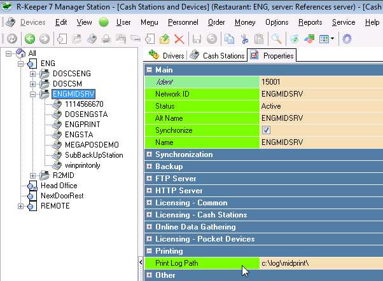Select the MEGAPOSDEMO station in tree
The width and height of the screenshot is (383, 281).
[x=92, y=145]
